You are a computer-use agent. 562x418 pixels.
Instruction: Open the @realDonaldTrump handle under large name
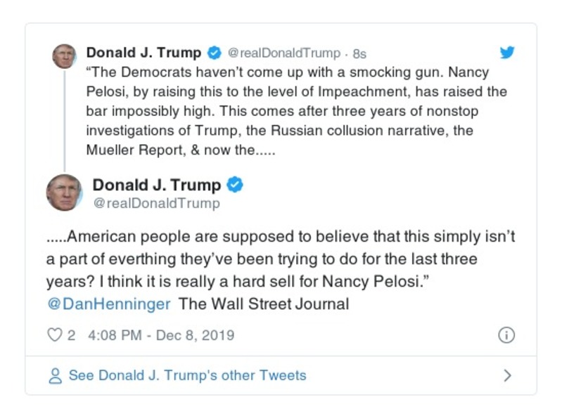156,203
